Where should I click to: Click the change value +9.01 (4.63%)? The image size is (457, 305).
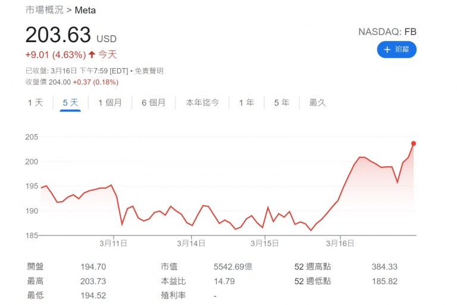(56, 55)
